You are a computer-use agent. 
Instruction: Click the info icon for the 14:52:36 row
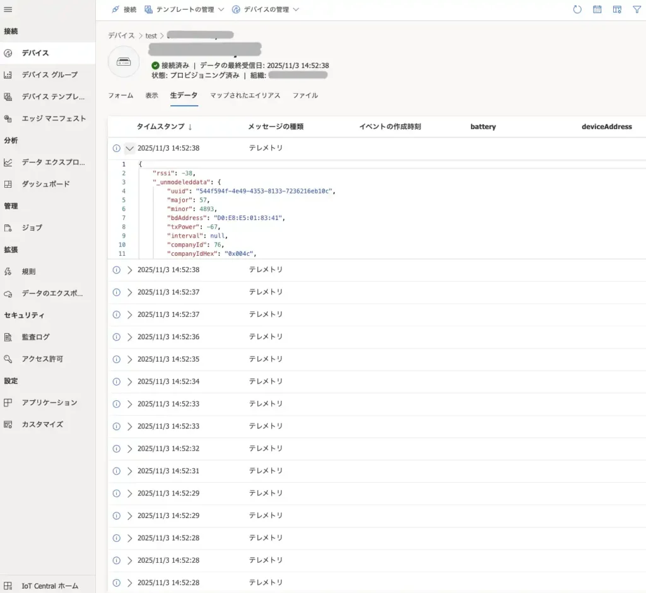coord(116,337)
